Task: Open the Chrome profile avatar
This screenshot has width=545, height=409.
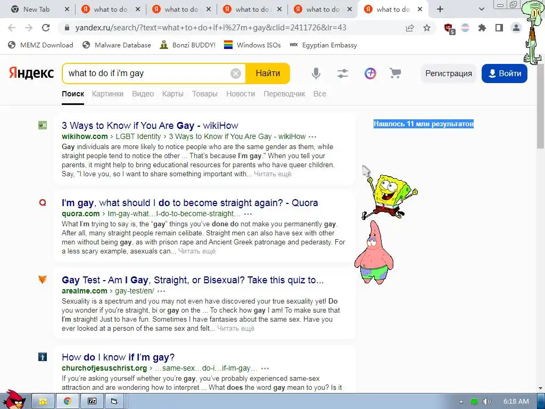Action: point(516,28)
